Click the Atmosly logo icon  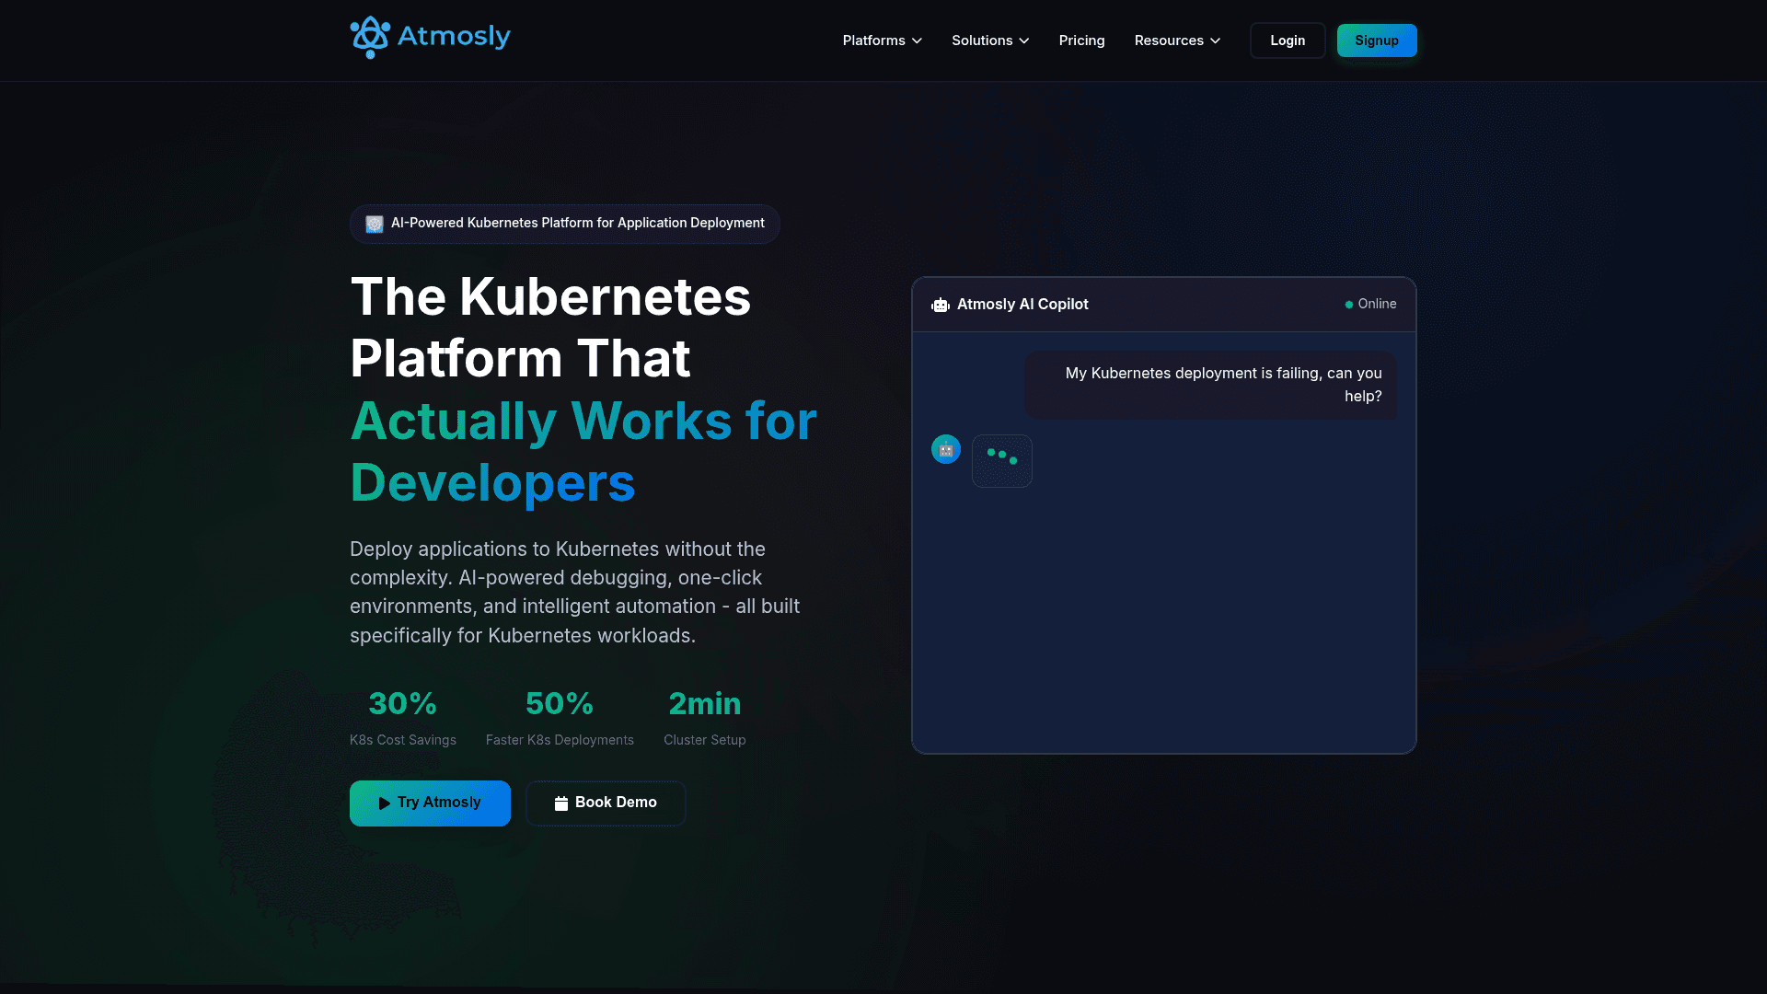point(368,37)
